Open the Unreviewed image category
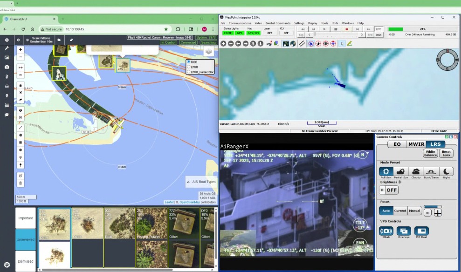 click(x=26, y=240)
